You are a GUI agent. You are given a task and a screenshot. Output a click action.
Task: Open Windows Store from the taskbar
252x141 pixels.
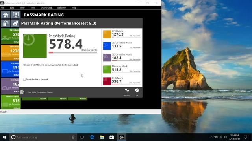point(112,137)
